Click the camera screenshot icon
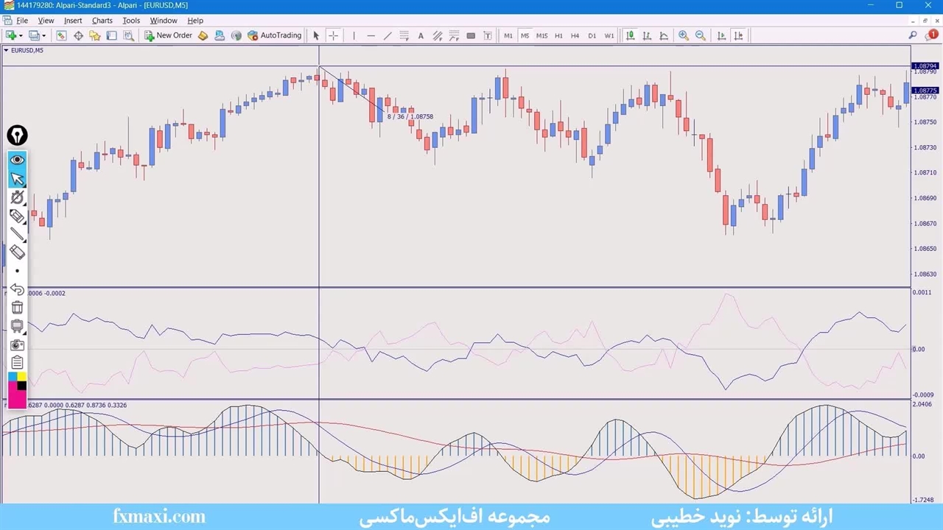Image resolution: width=943 pixels, height=530 pixels. 17,344
